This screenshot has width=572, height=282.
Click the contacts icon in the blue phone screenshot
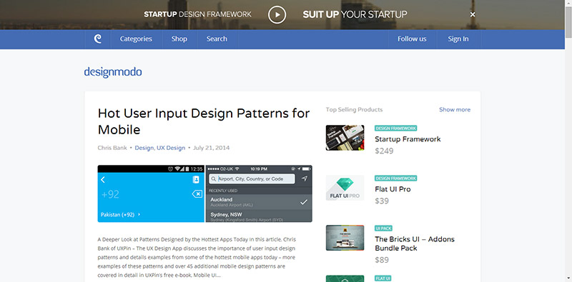pos(196,180)
